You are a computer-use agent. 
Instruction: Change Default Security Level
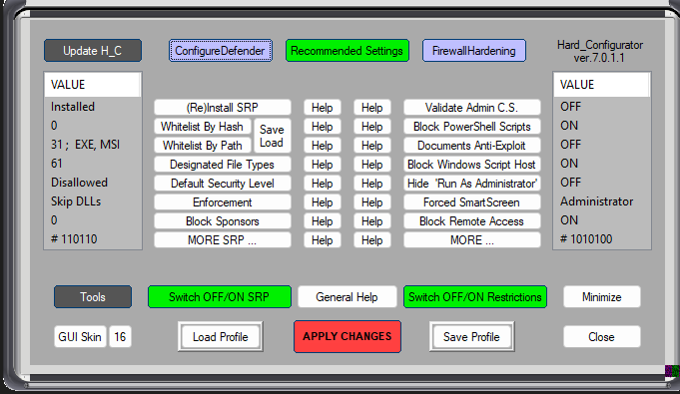click(223, 184)
